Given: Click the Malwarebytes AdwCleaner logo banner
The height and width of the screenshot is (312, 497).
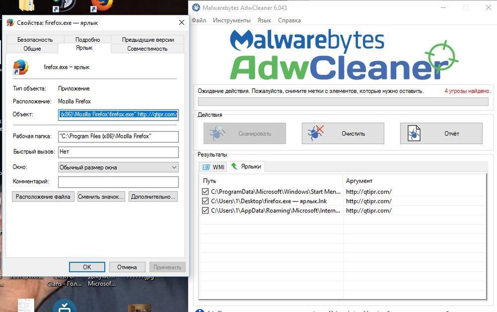Looking at the screenshot, I should pos(344,54).
